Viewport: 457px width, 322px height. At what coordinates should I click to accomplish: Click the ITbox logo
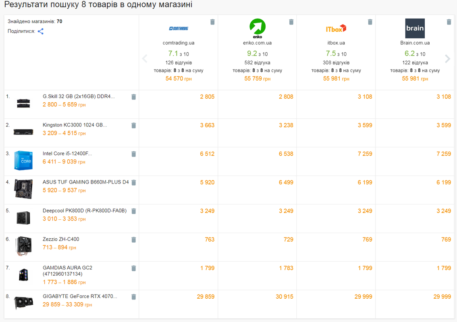pos(336,29)
